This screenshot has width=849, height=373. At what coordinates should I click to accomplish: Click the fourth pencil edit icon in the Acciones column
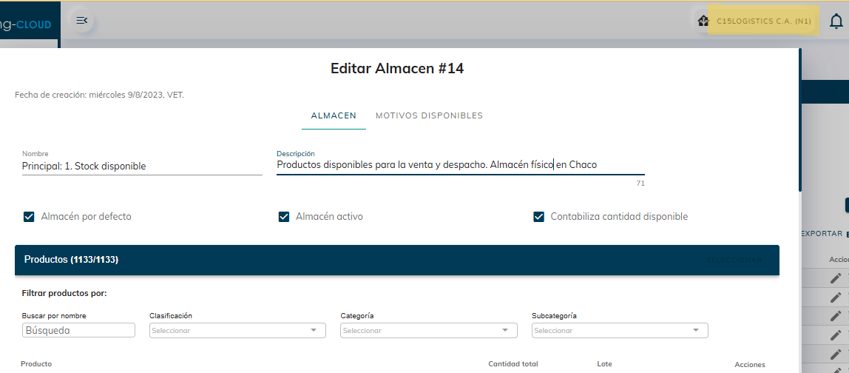836,335
